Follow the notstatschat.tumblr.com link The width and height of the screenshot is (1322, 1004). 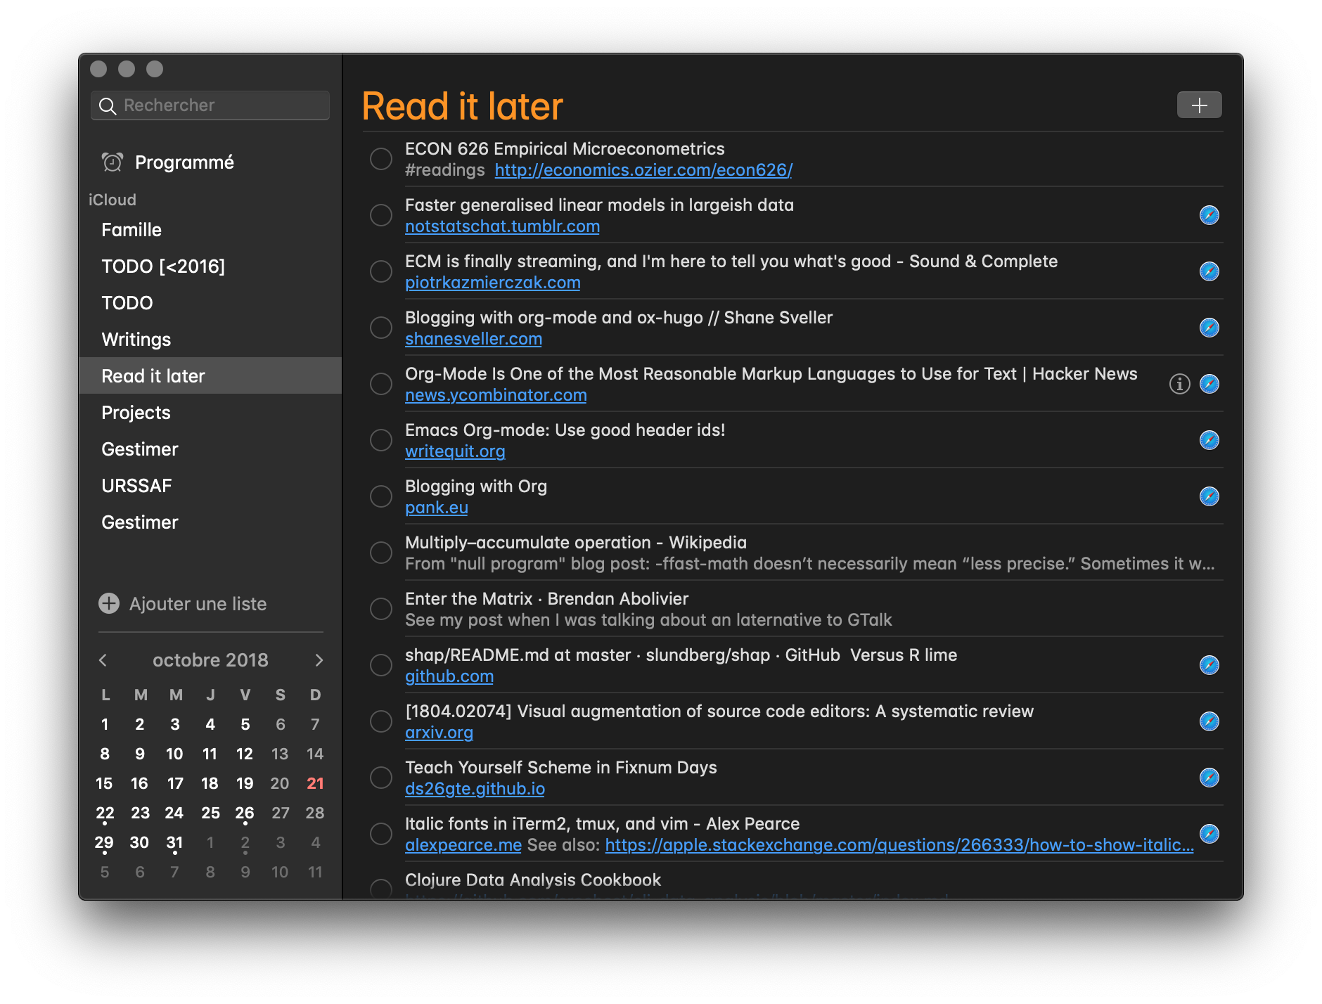pos(502,226)
